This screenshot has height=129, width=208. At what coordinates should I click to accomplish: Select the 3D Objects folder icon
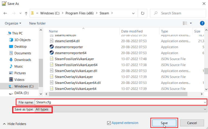tap(11, 40)
